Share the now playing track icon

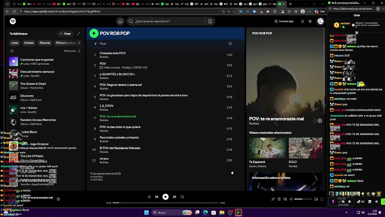315,121
